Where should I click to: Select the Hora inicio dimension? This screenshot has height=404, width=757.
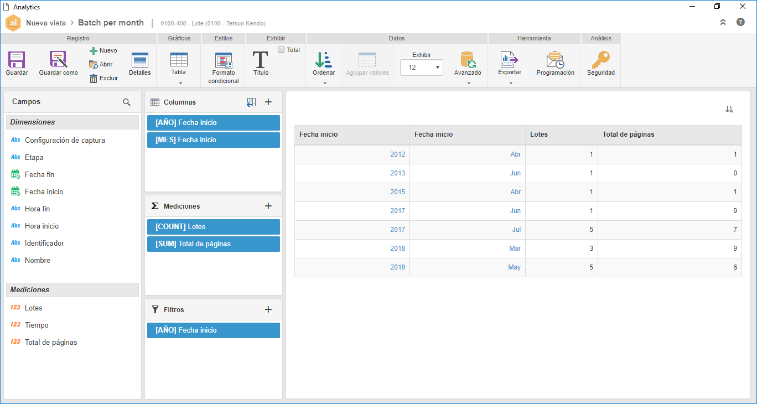pos(42,226)
